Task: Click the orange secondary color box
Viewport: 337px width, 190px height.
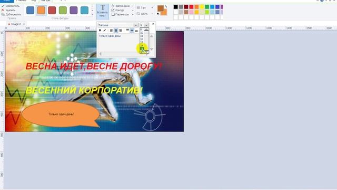Action: pyautogui.click(x=165, y=13)
